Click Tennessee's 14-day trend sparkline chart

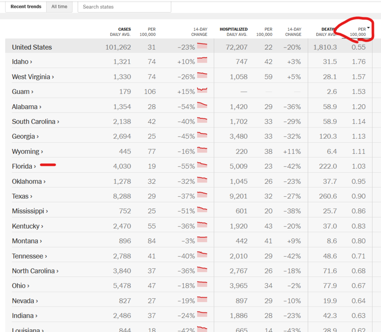(202, 255)
